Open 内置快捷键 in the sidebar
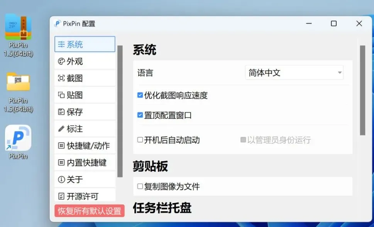This screenshot has width=374, height=227. point(85,163)
